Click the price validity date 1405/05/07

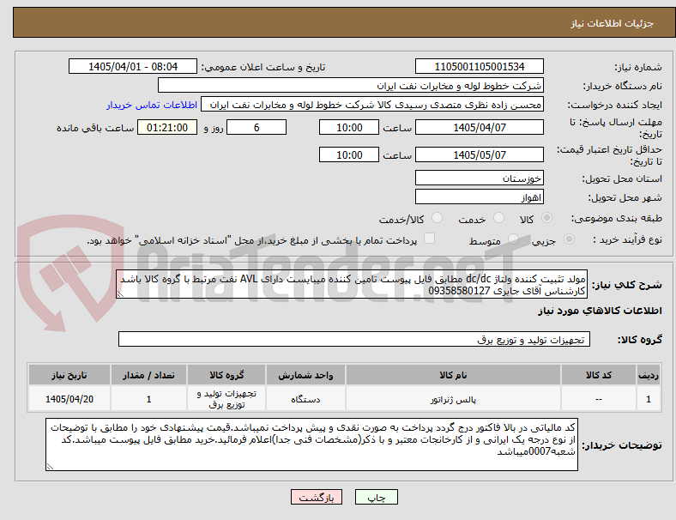(x=480, y=154)
